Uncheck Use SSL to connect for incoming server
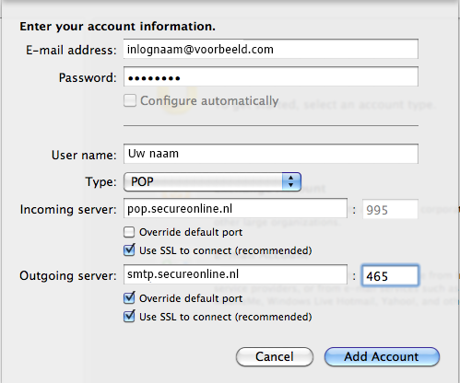 click(x=129, y=250)
